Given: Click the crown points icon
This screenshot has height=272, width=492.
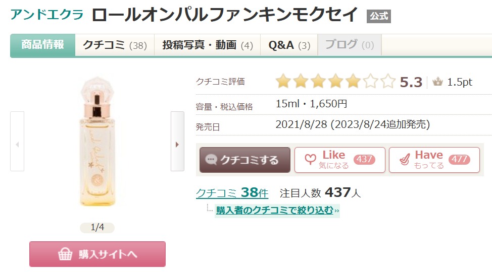Looking at the screenshot, I should coord(437,82).
